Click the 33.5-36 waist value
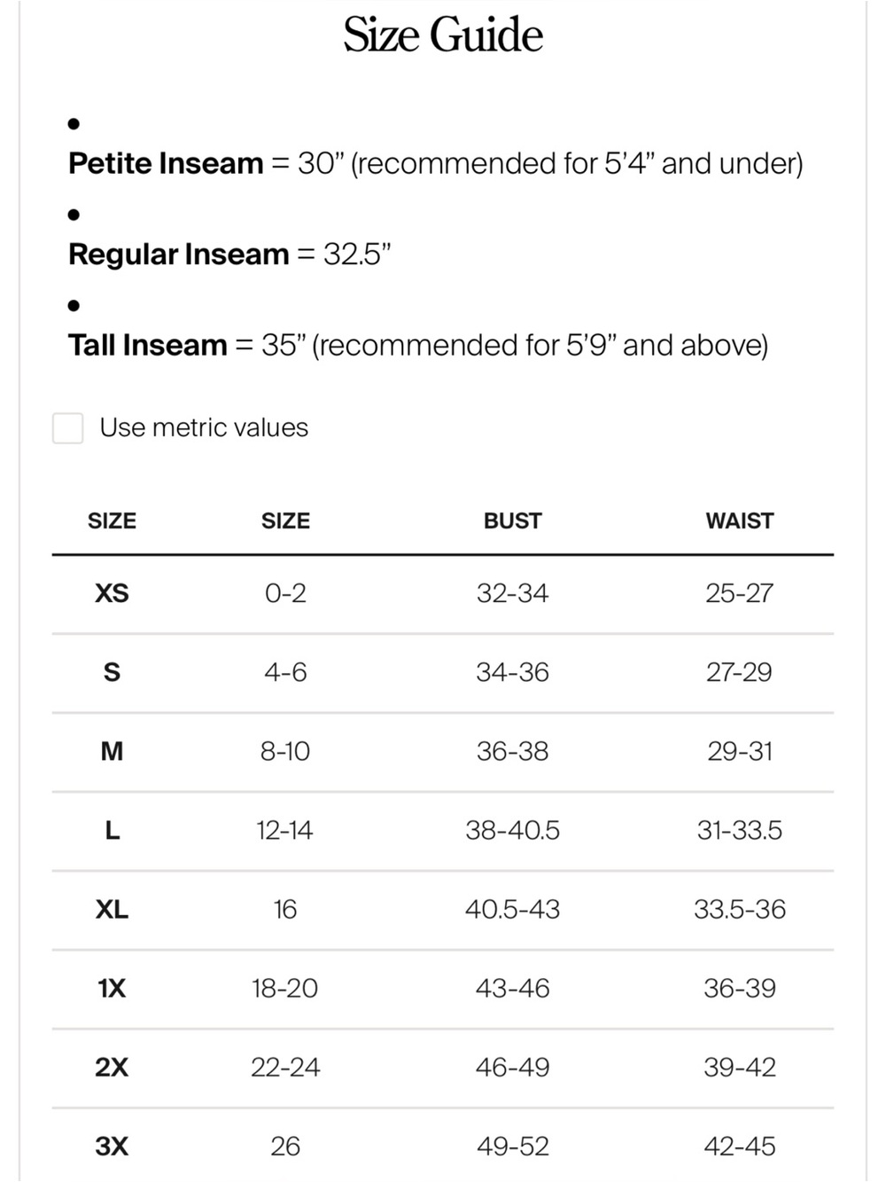This screenshot has height=1182, width=886. (x=740, y=909)
